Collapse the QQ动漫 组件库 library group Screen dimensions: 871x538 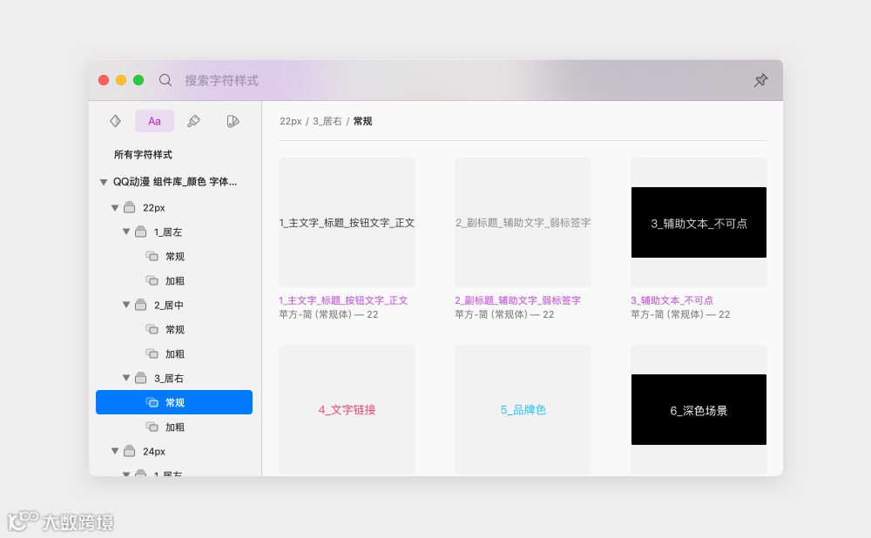coord(104,182)
